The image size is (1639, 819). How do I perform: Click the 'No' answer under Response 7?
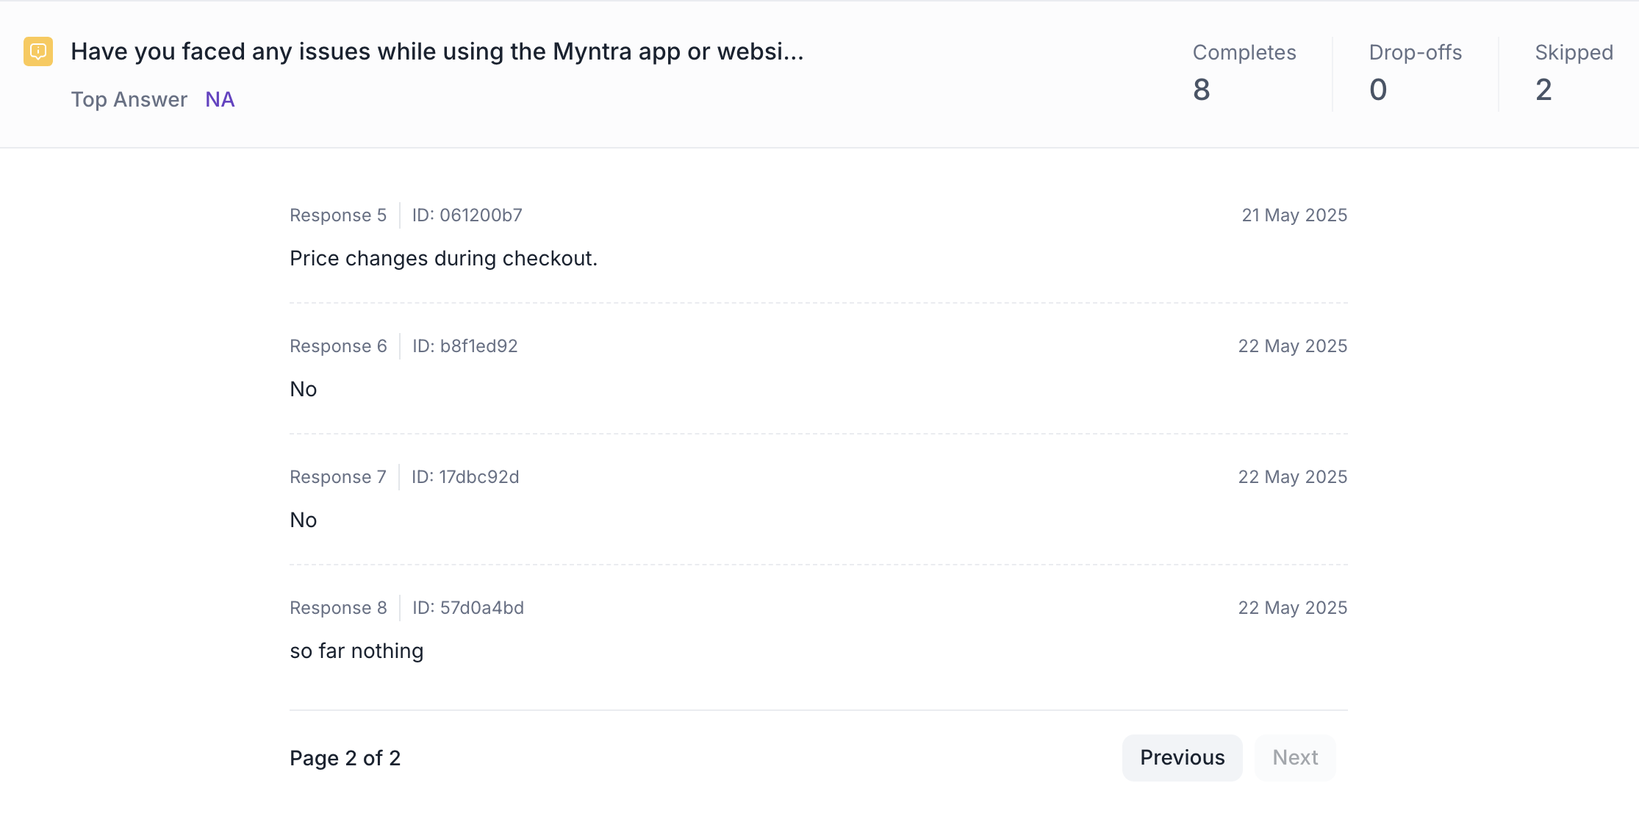304,520
